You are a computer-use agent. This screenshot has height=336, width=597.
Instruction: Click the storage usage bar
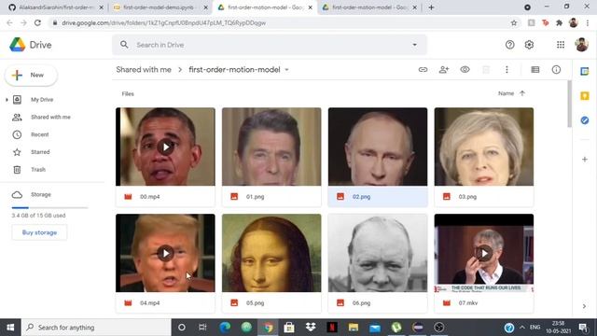(49, 207)
